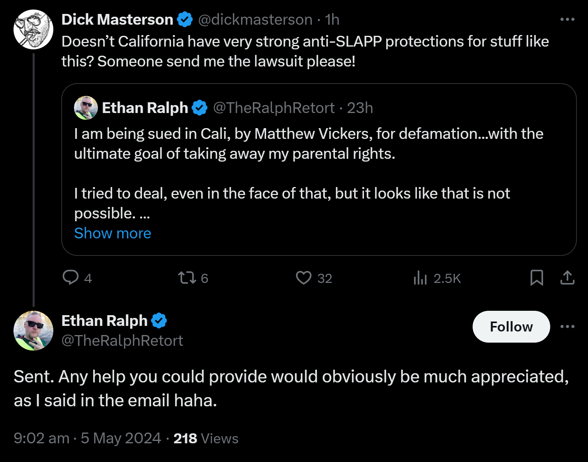Open the 9:02 am 5 May 2024 timestamp
This screenshot has height=462, width=588.
88,438
